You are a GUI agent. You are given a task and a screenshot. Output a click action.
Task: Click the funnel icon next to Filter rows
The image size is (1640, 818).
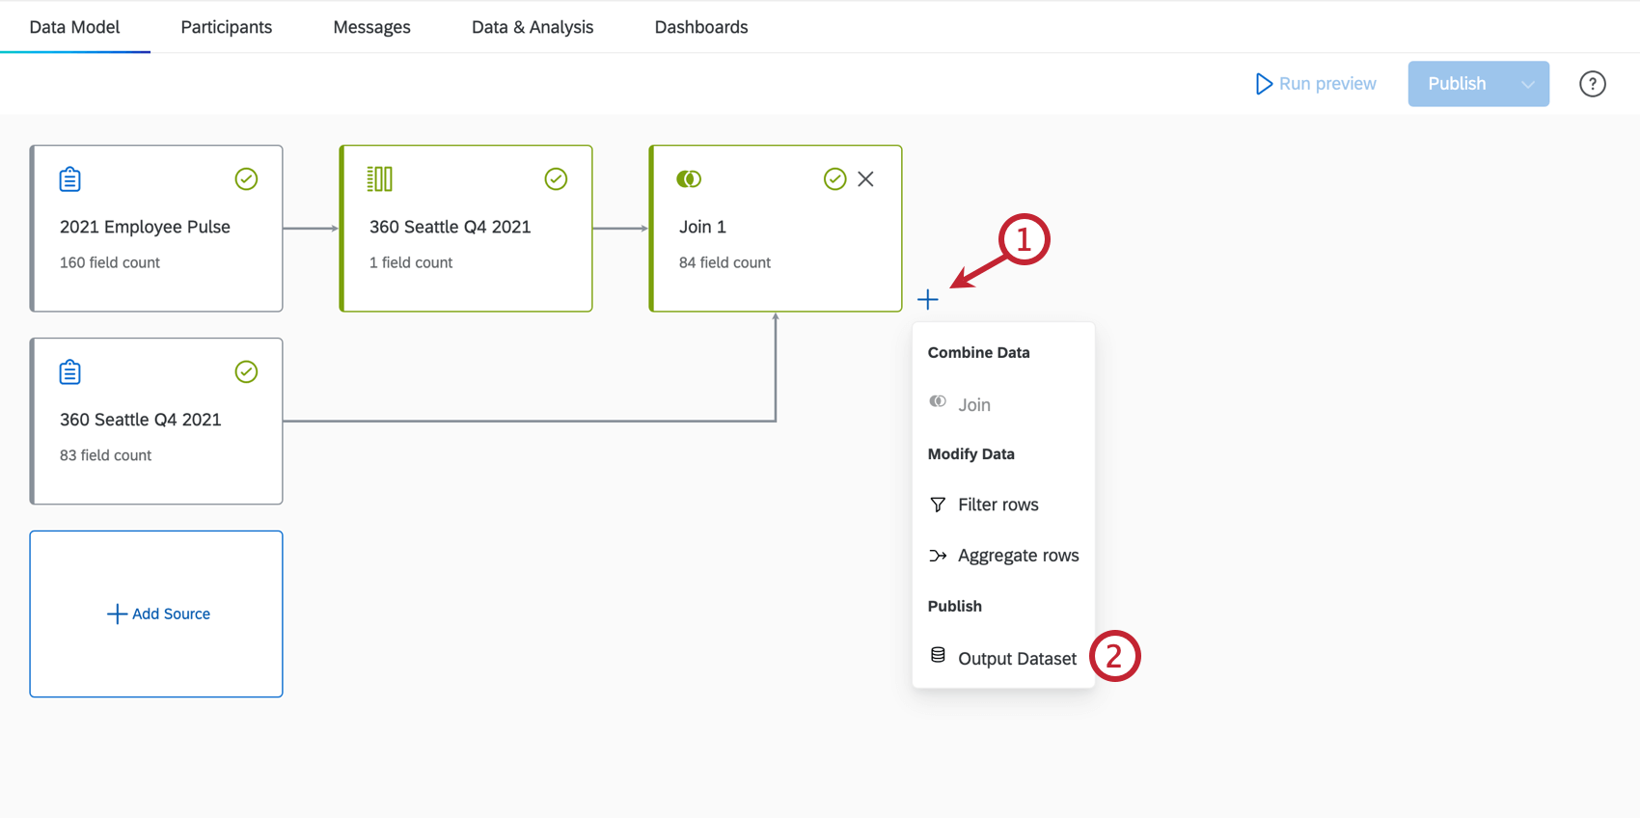click(x=938, y=504)
